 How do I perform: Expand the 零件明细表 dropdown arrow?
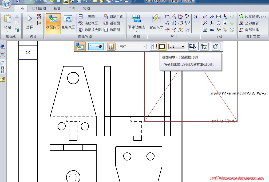[137, 31]
